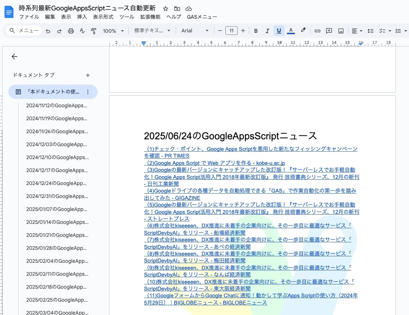
Task: Jump to 2025/01/07 outline heading
Action: coord(57,209)
